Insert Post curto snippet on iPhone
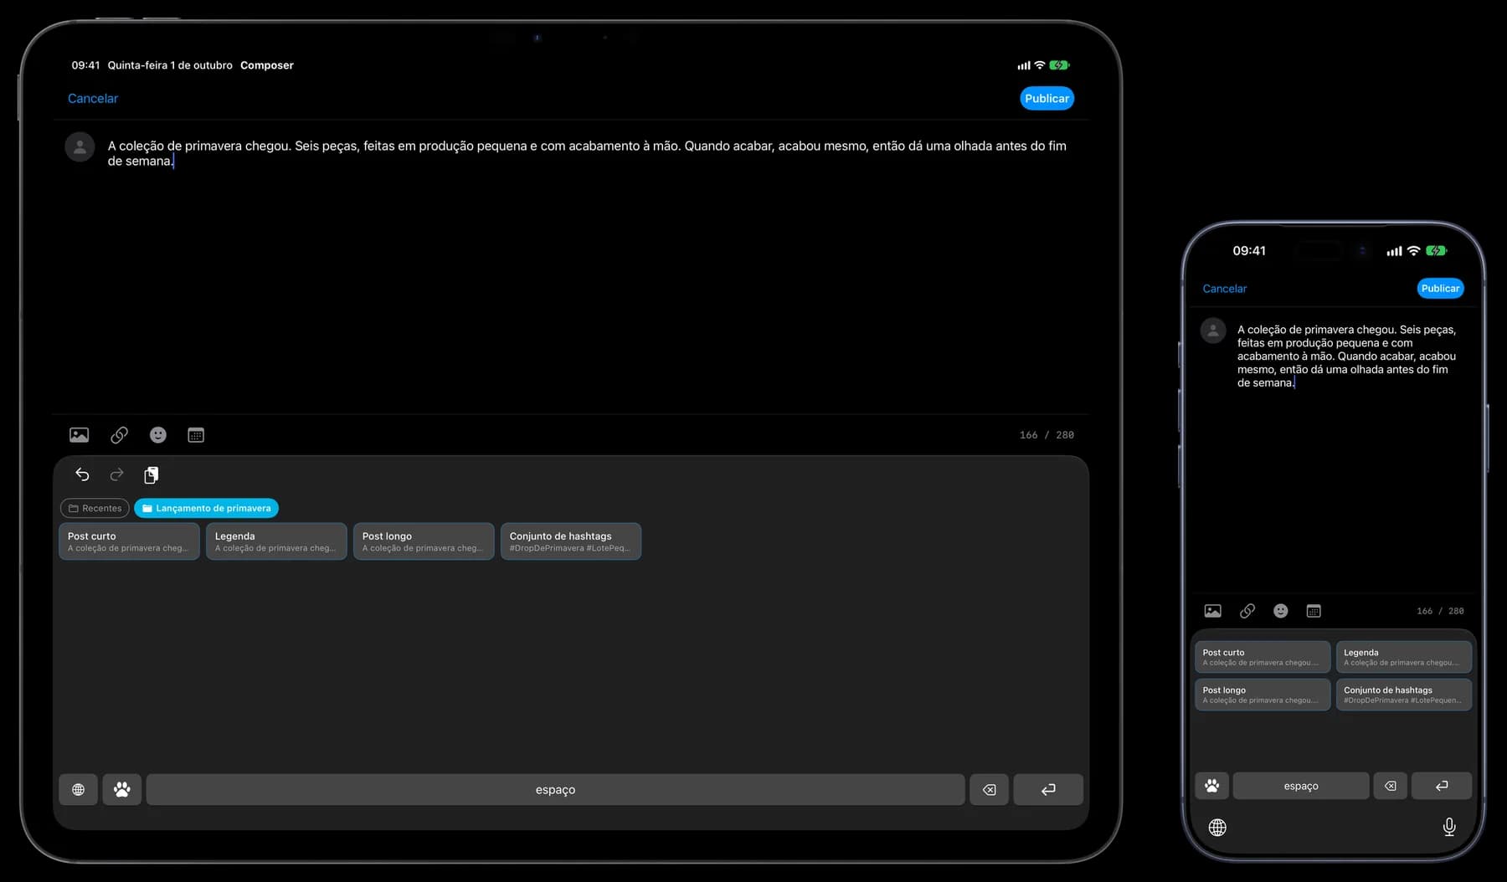This screenshot has height=882, width=1507. pos(1263,657)
